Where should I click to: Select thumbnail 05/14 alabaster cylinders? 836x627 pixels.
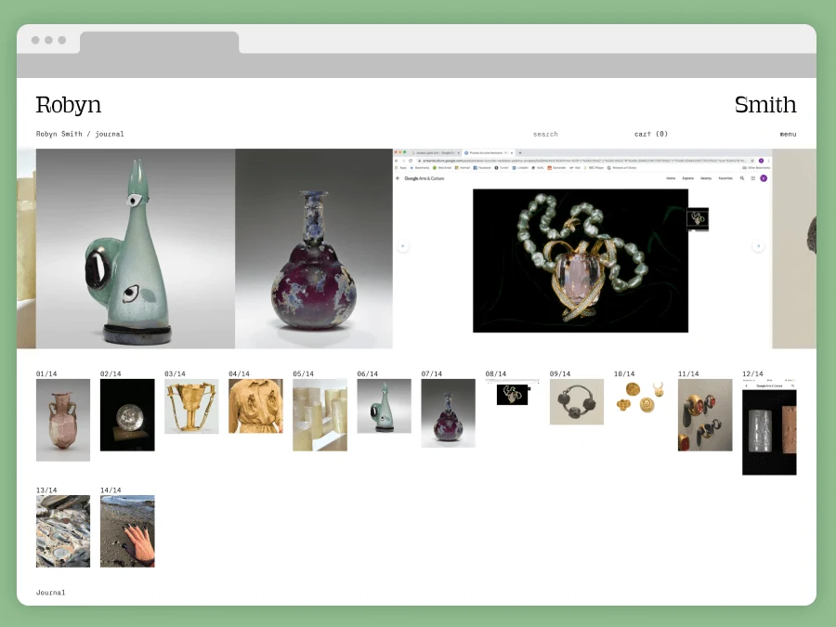(320, 415)
